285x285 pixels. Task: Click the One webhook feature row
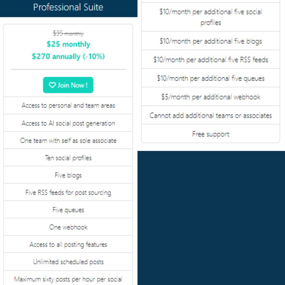click(68, 227)
